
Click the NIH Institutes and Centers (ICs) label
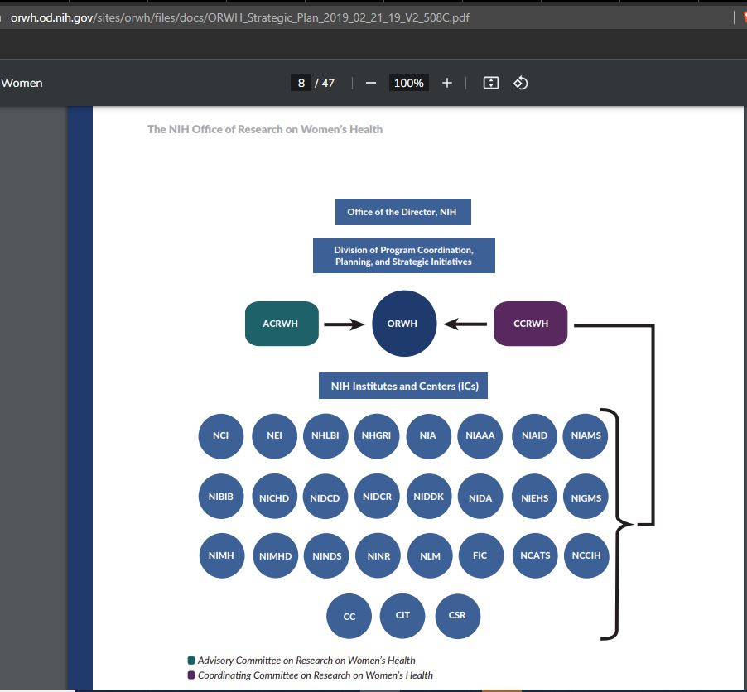(403, 386)
